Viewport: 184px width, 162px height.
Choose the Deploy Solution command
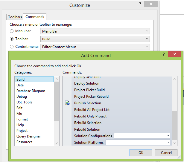tap(87, 83)
